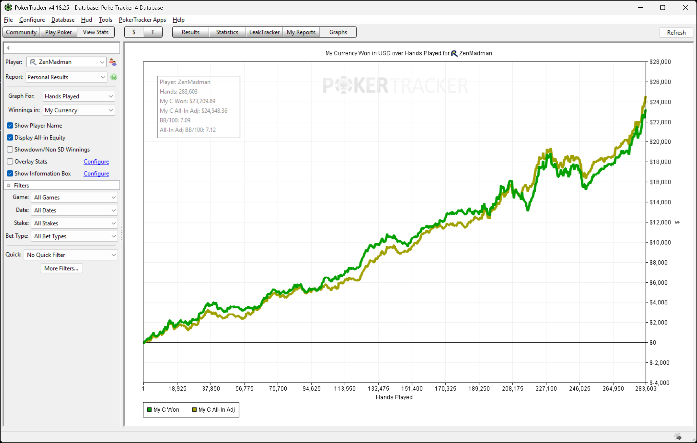The height and width of the screenshot is (443, 697).
Task: Click the Refresh button
Action: [x=676, y=33]
